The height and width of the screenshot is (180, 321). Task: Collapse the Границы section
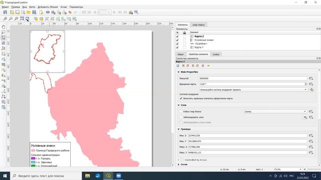179,129
